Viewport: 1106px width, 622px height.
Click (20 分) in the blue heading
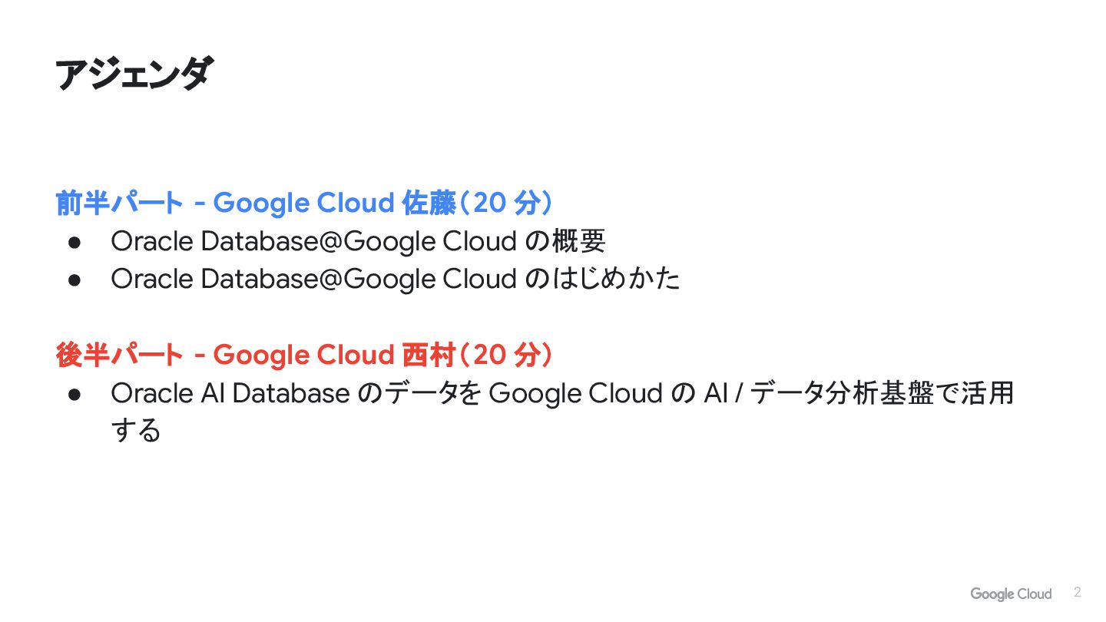[506, 203]
